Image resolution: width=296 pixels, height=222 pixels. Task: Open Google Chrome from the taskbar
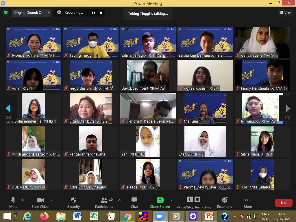127,216
